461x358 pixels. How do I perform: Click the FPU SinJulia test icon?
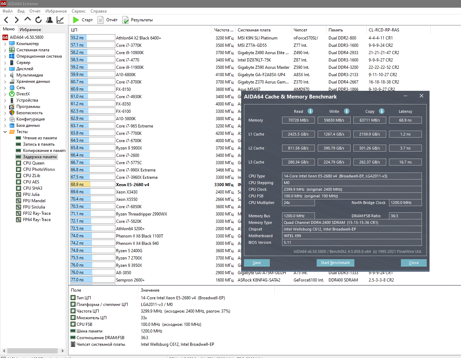click(19, 207)
